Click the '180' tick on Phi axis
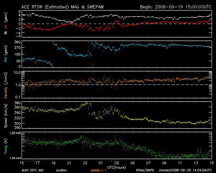The height and width of the screenshot is (173, 216). point(17,54)
